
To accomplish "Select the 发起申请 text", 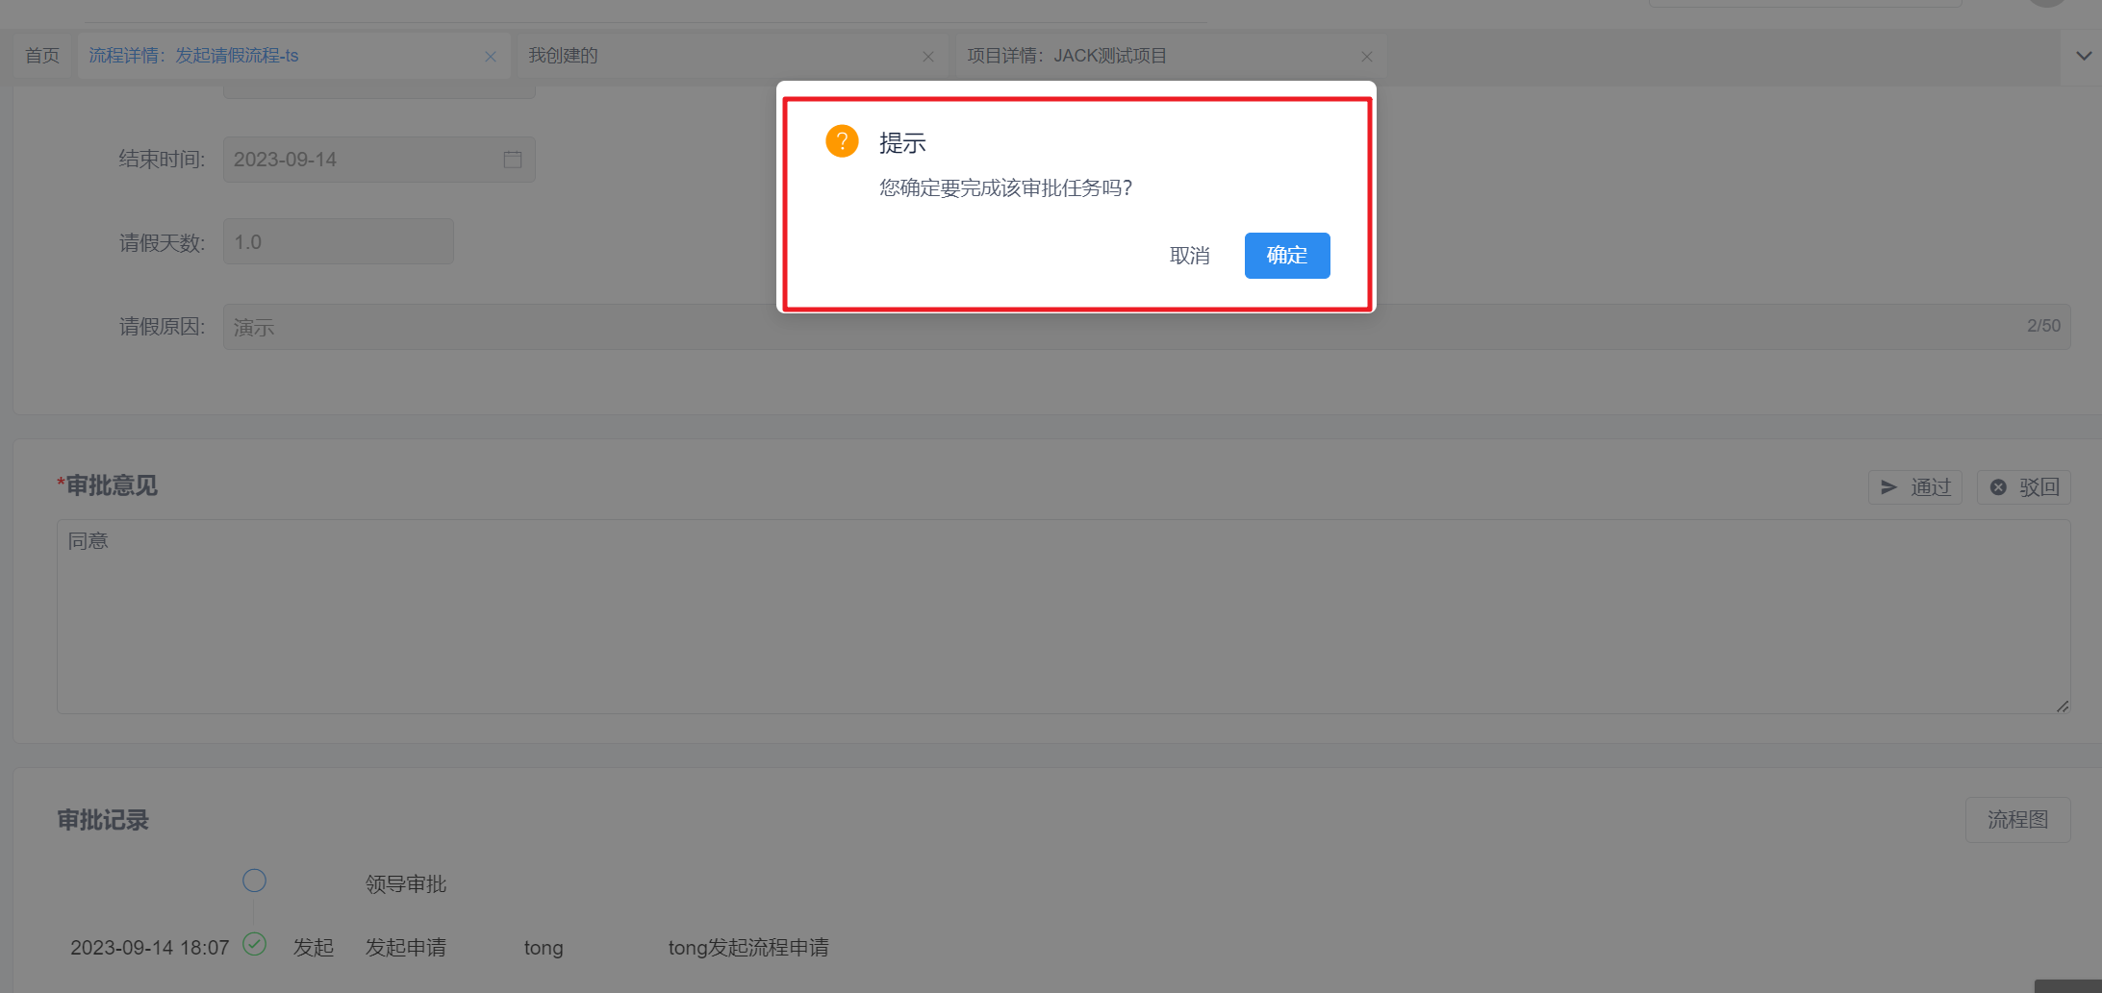I will 406,948.
